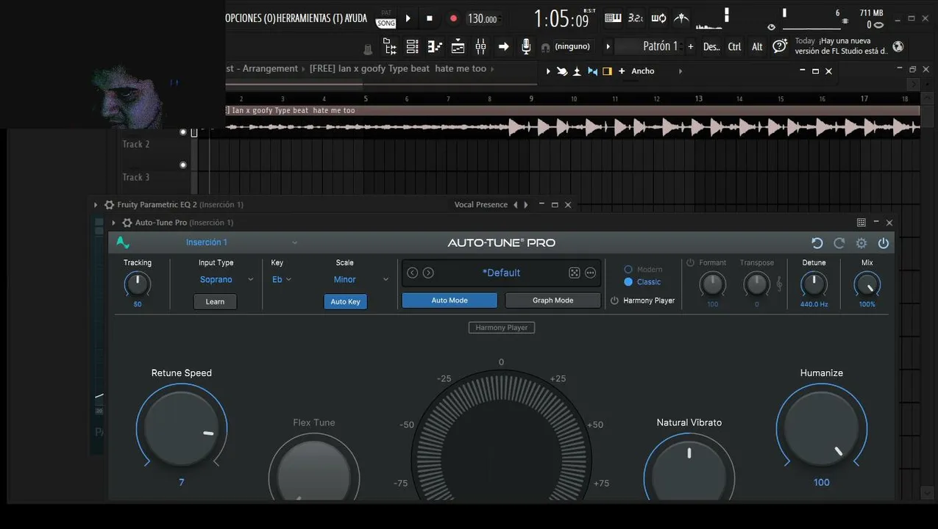
Task: Select the yellow square playlist tool
Action: click(x=607, y=71)
